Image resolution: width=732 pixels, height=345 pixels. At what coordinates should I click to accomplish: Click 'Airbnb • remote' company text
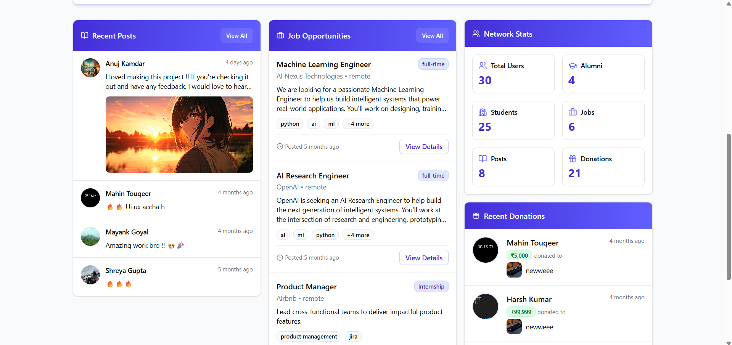click(x=300, y=298)
